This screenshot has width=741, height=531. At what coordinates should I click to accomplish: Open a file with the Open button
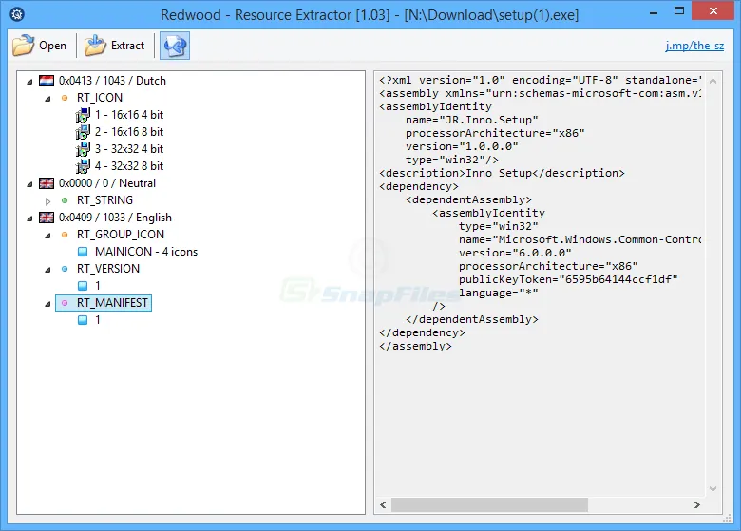[x=40, y=46]
